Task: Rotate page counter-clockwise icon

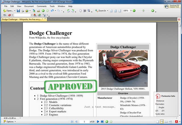Action: [68, 11]
